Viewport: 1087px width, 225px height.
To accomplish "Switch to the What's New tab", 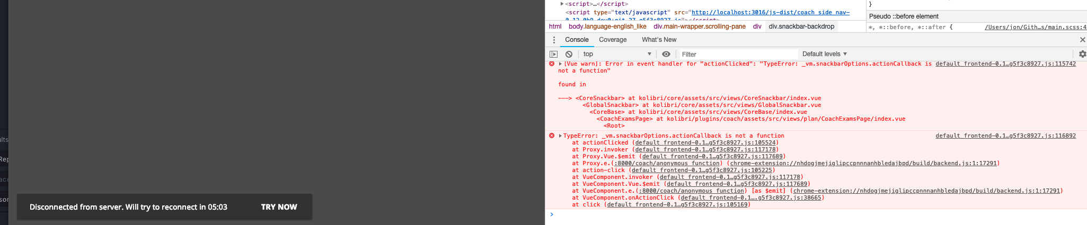I will [659, 40].
